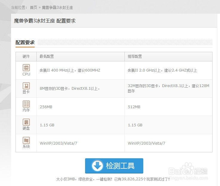Image resolution: width=220 pixels, height=186 pixels.
Task: Click the 显卡 graphics card icon
Action: click(x=26, y=86)
